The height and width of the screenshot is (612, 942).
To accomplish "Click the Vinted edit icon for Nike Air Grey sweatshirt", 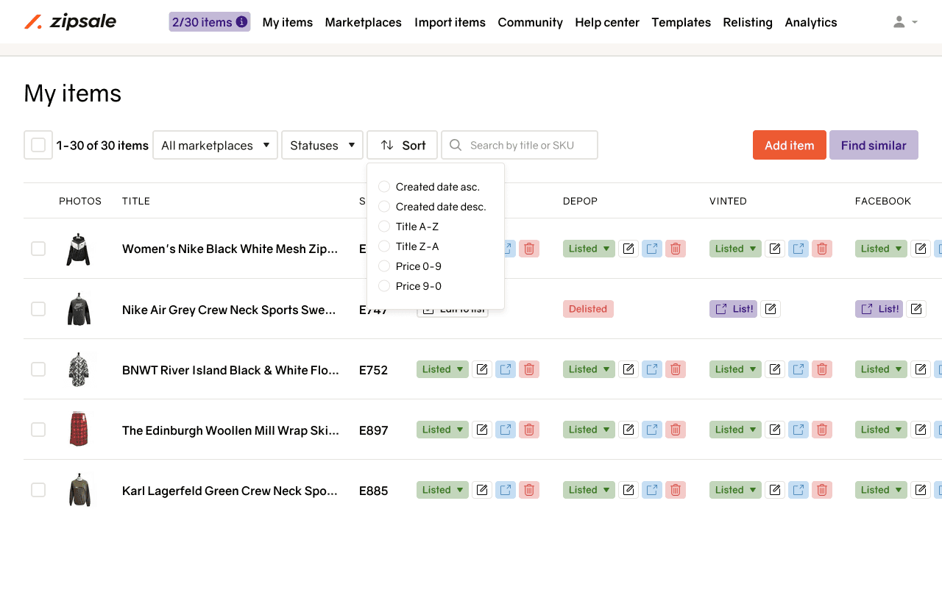I will [x=771, y=309].
